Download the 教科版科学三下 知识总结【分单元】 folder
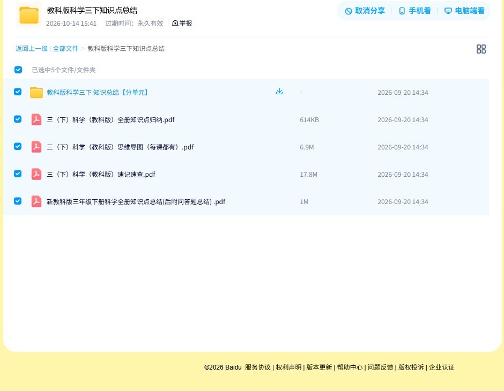The image size is (504, 391). (279, 91)
